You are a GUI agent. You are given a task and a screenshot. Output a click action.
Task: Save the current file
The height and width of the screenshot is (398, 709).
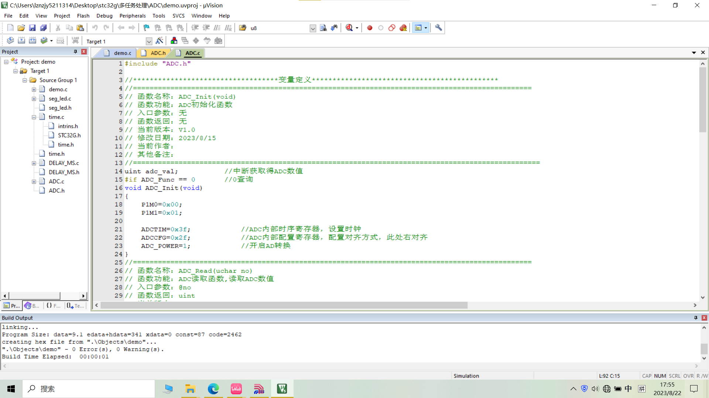click(x=32, y=28)
